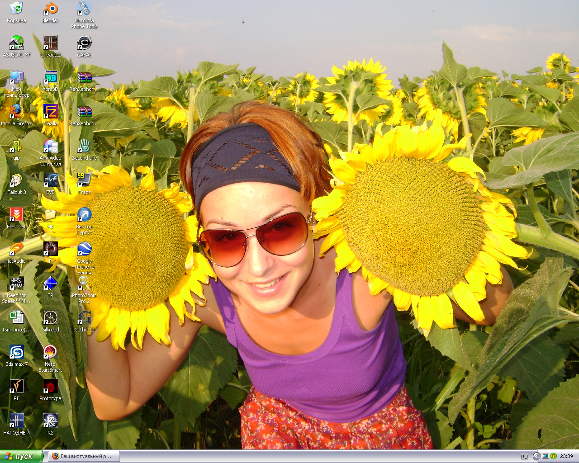Select the Корзина recycle bin icon
Viewport: 579px width, 463px height.
click(16, 9)
